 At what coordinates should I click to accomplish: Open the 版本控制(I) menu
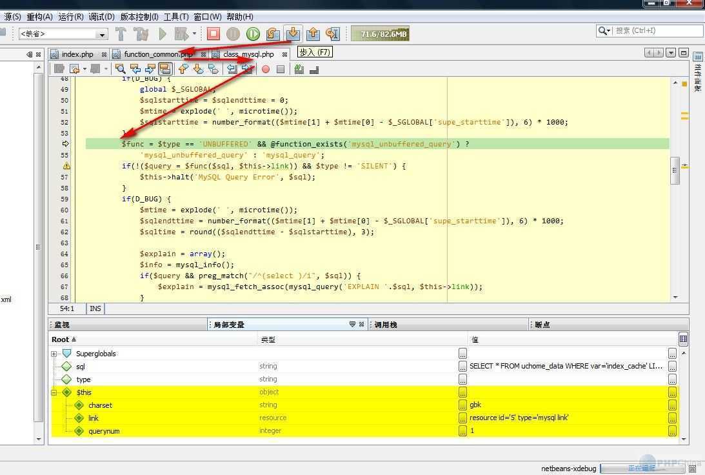coord(139,17)
